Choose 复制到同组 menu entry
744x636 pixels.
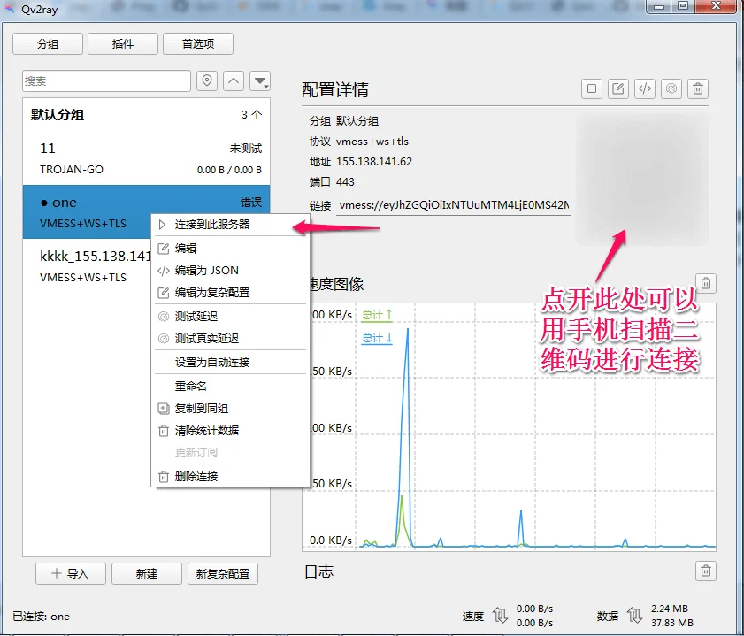[x=230, y=409]
